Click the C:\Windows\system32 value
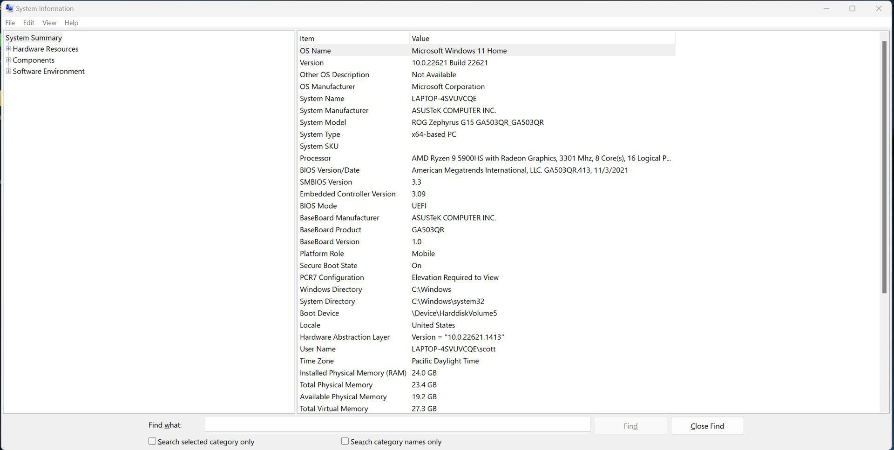 448,301
